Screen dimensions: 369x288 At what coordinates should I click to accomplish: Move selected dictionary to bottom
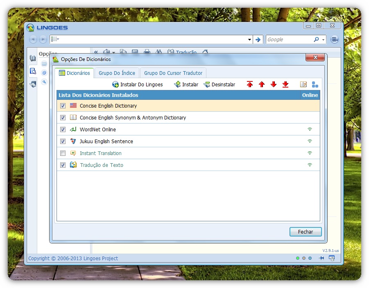click(285, 84)
